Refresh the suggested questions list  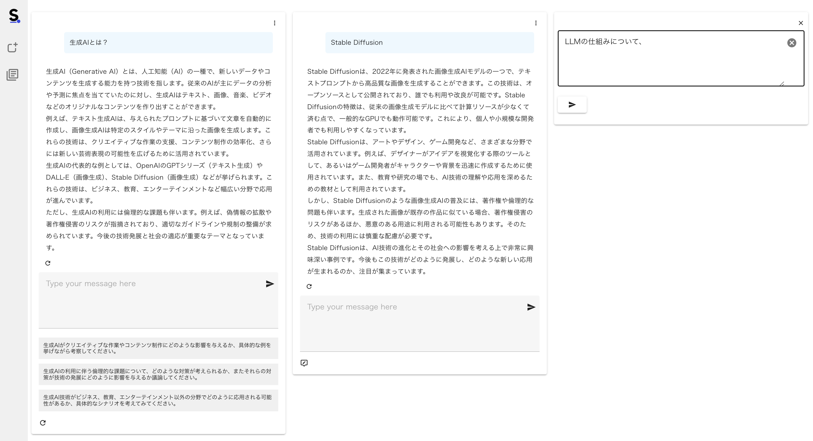click(43, 423)
